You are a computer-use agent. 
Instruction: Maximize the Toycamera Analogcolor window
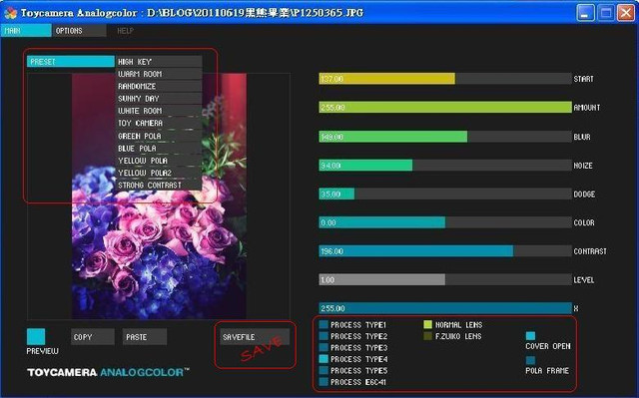606,13
